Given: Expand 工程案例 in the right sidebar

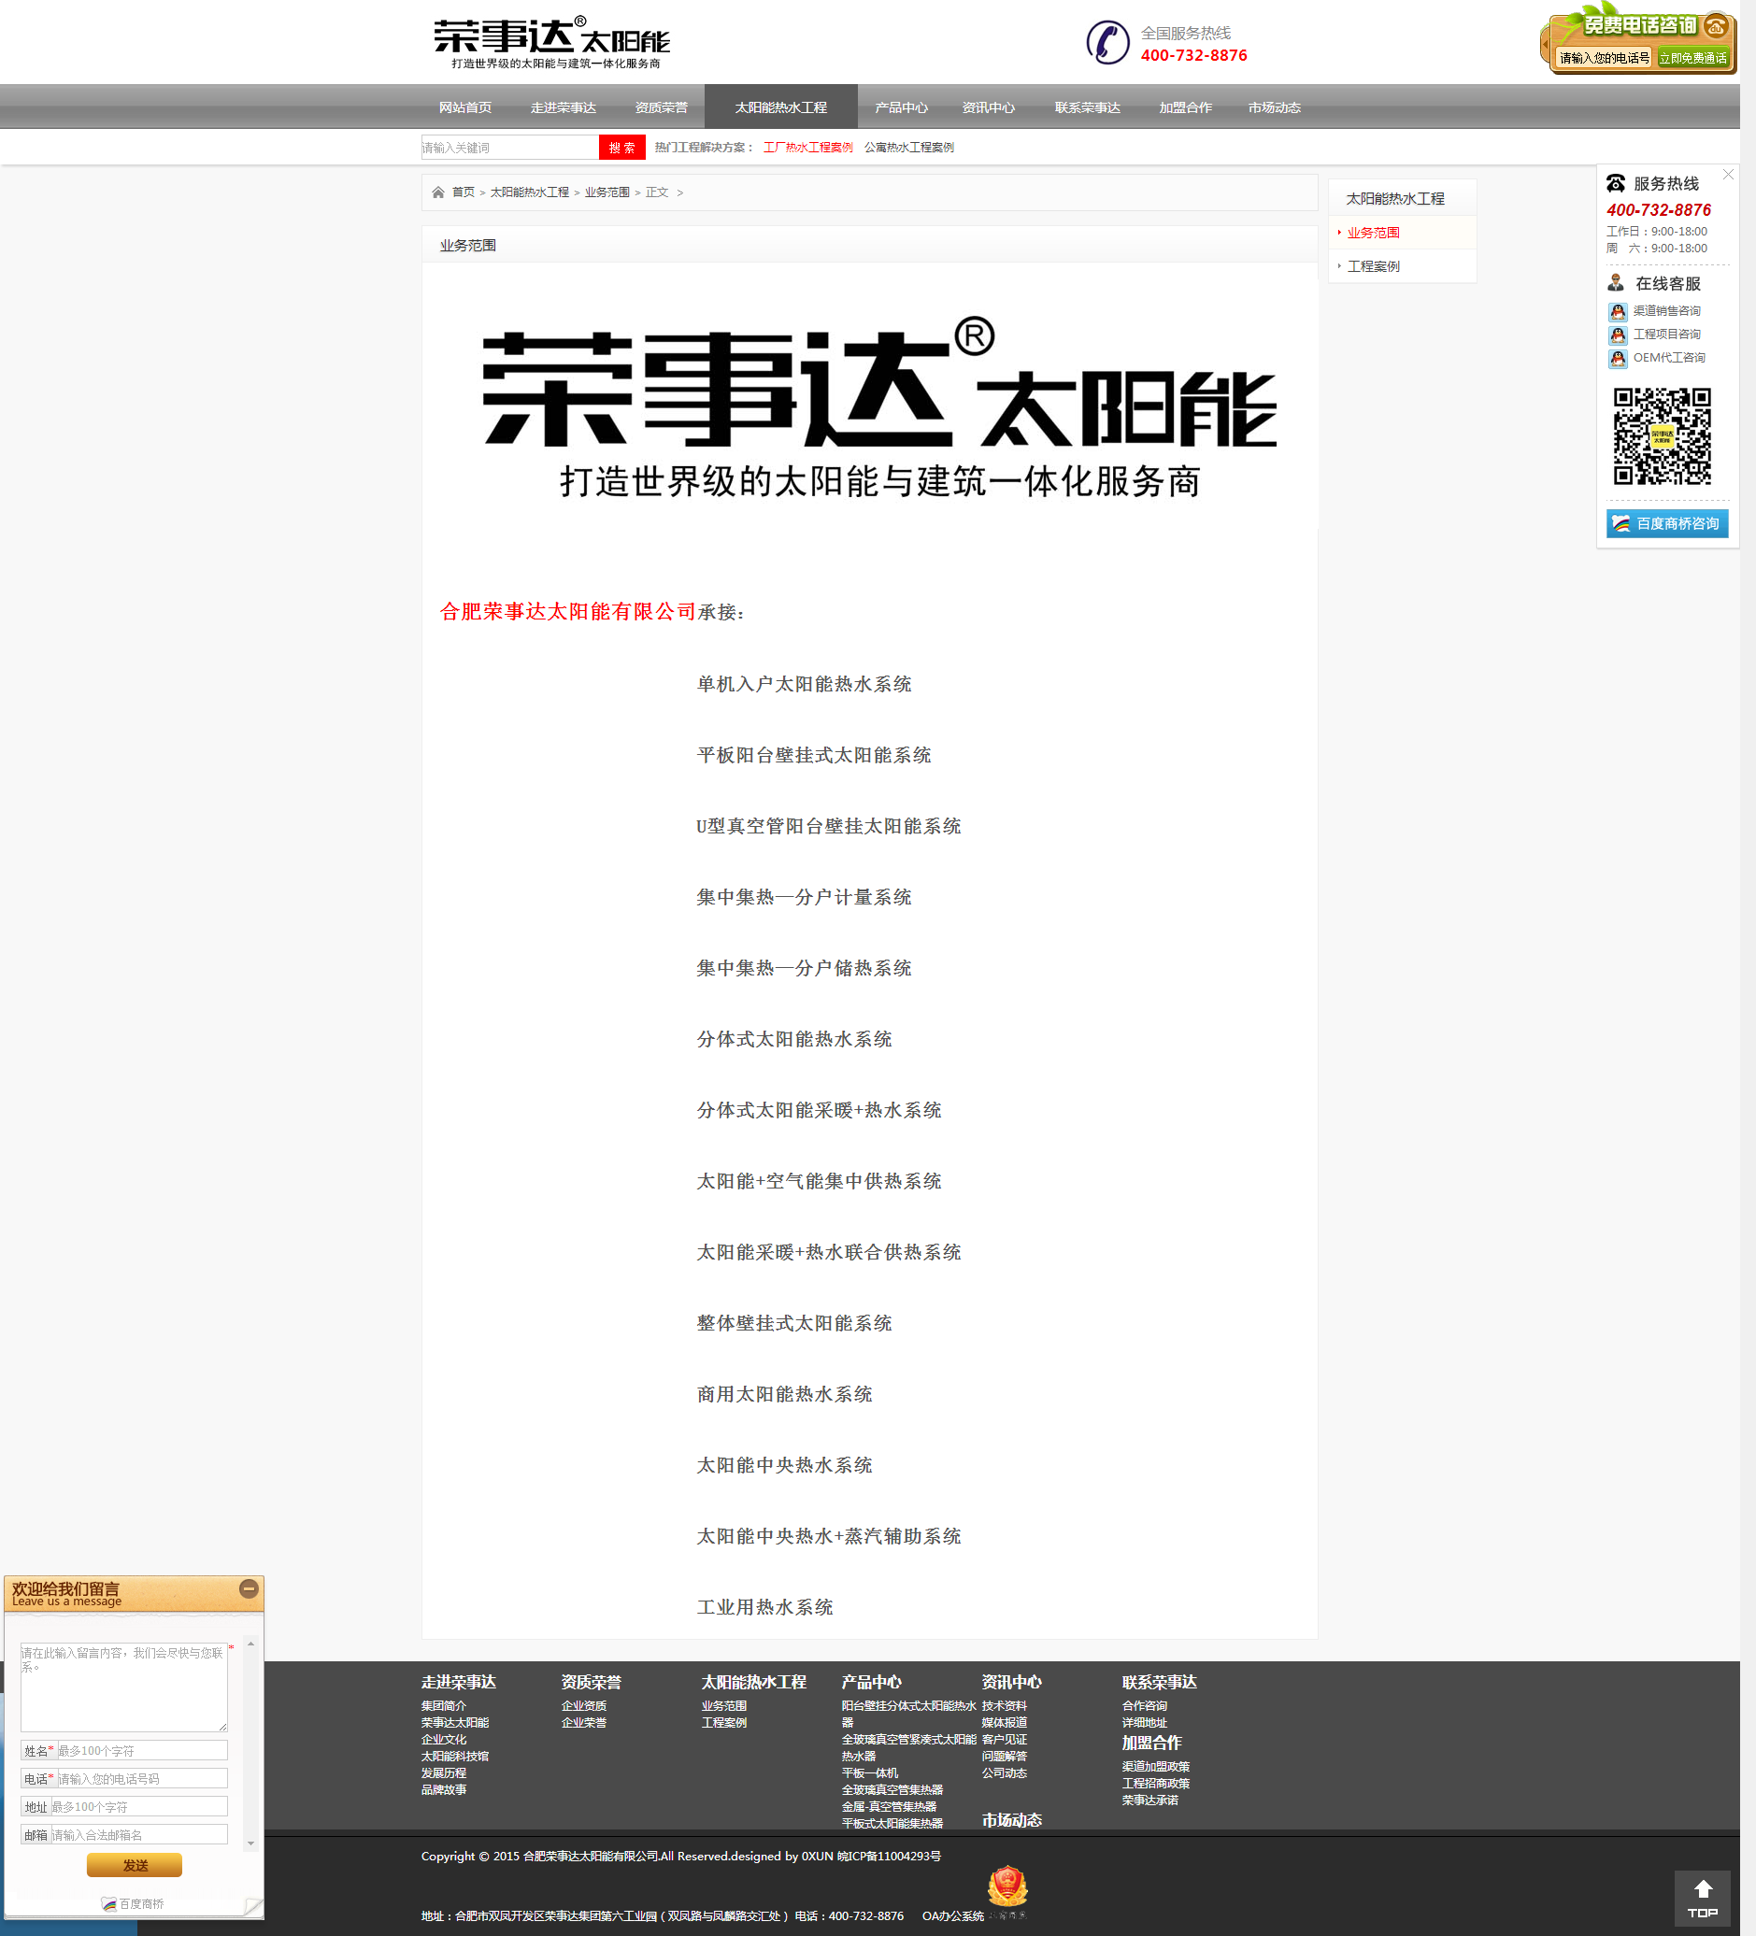Looking at the screenshot, I should (1376, 266).
